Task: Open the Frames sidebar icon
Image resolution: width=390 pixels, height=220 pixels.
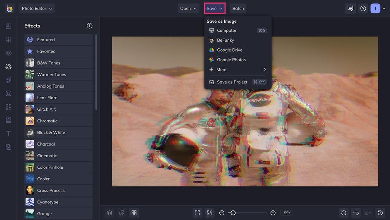Action: click(x=8, y=93)
